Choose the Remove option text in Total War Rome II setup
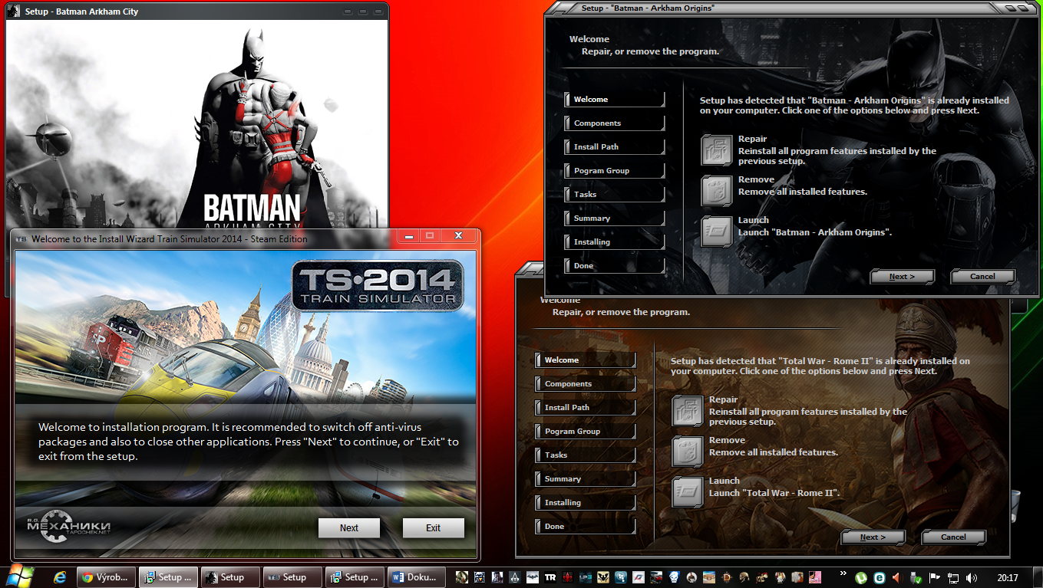This screenshot has width=1043, height=588. pos(774,446)
